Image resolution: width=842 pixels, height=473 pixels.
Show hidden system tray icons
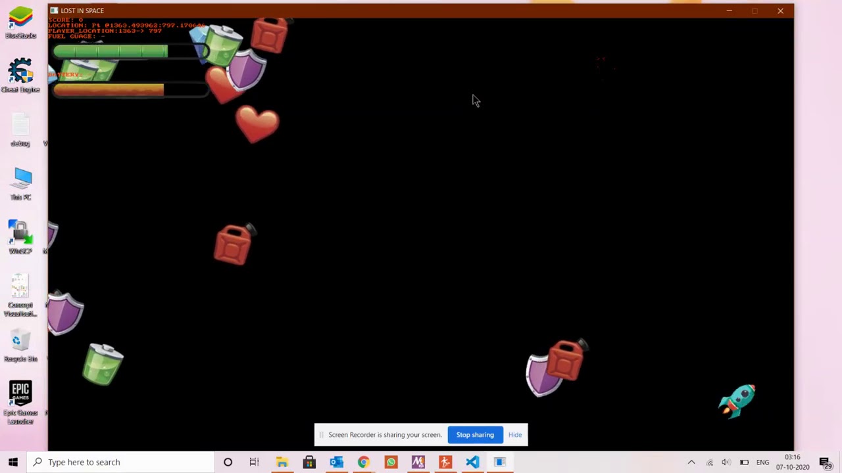[691, 462]
